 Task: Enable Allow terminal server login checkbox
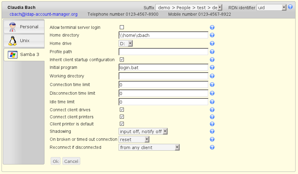point(122,27)
